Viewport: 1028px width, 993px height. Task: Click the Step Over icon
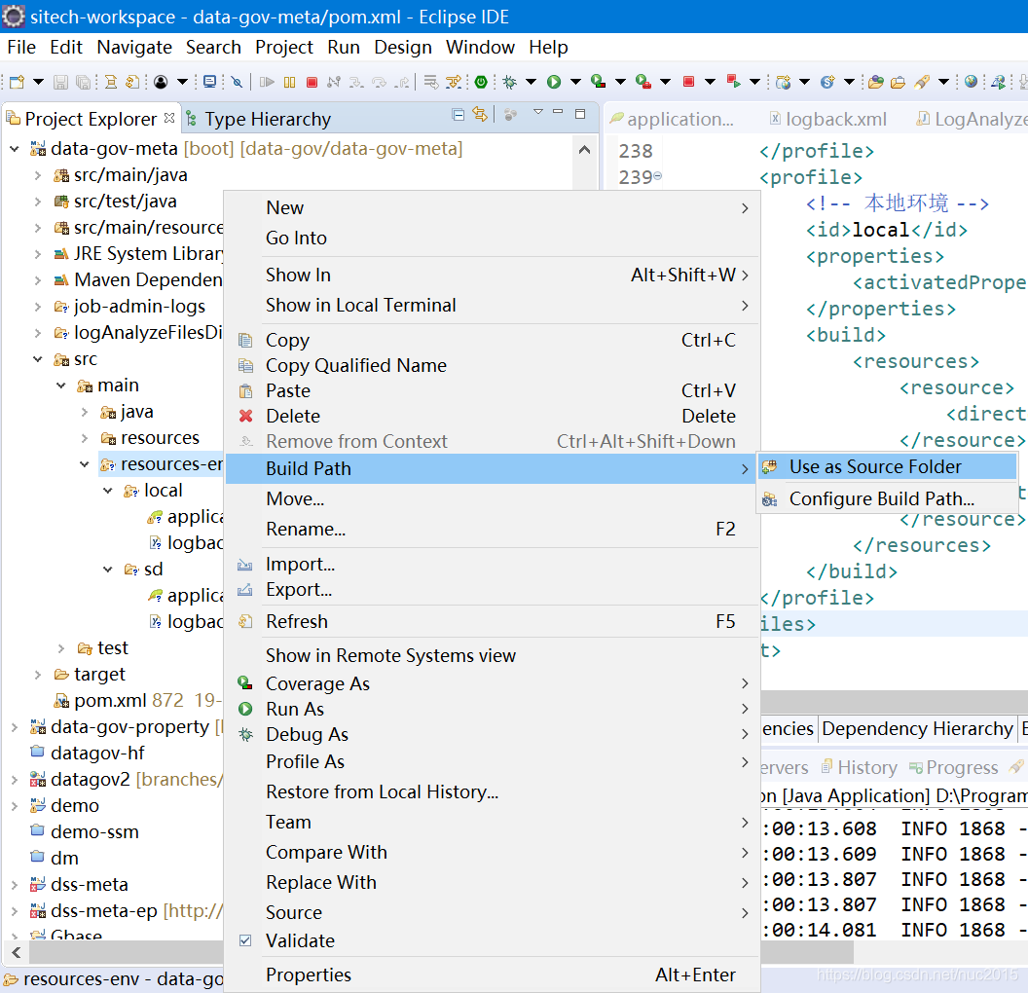pyautogui.click(x=379, y=82)
